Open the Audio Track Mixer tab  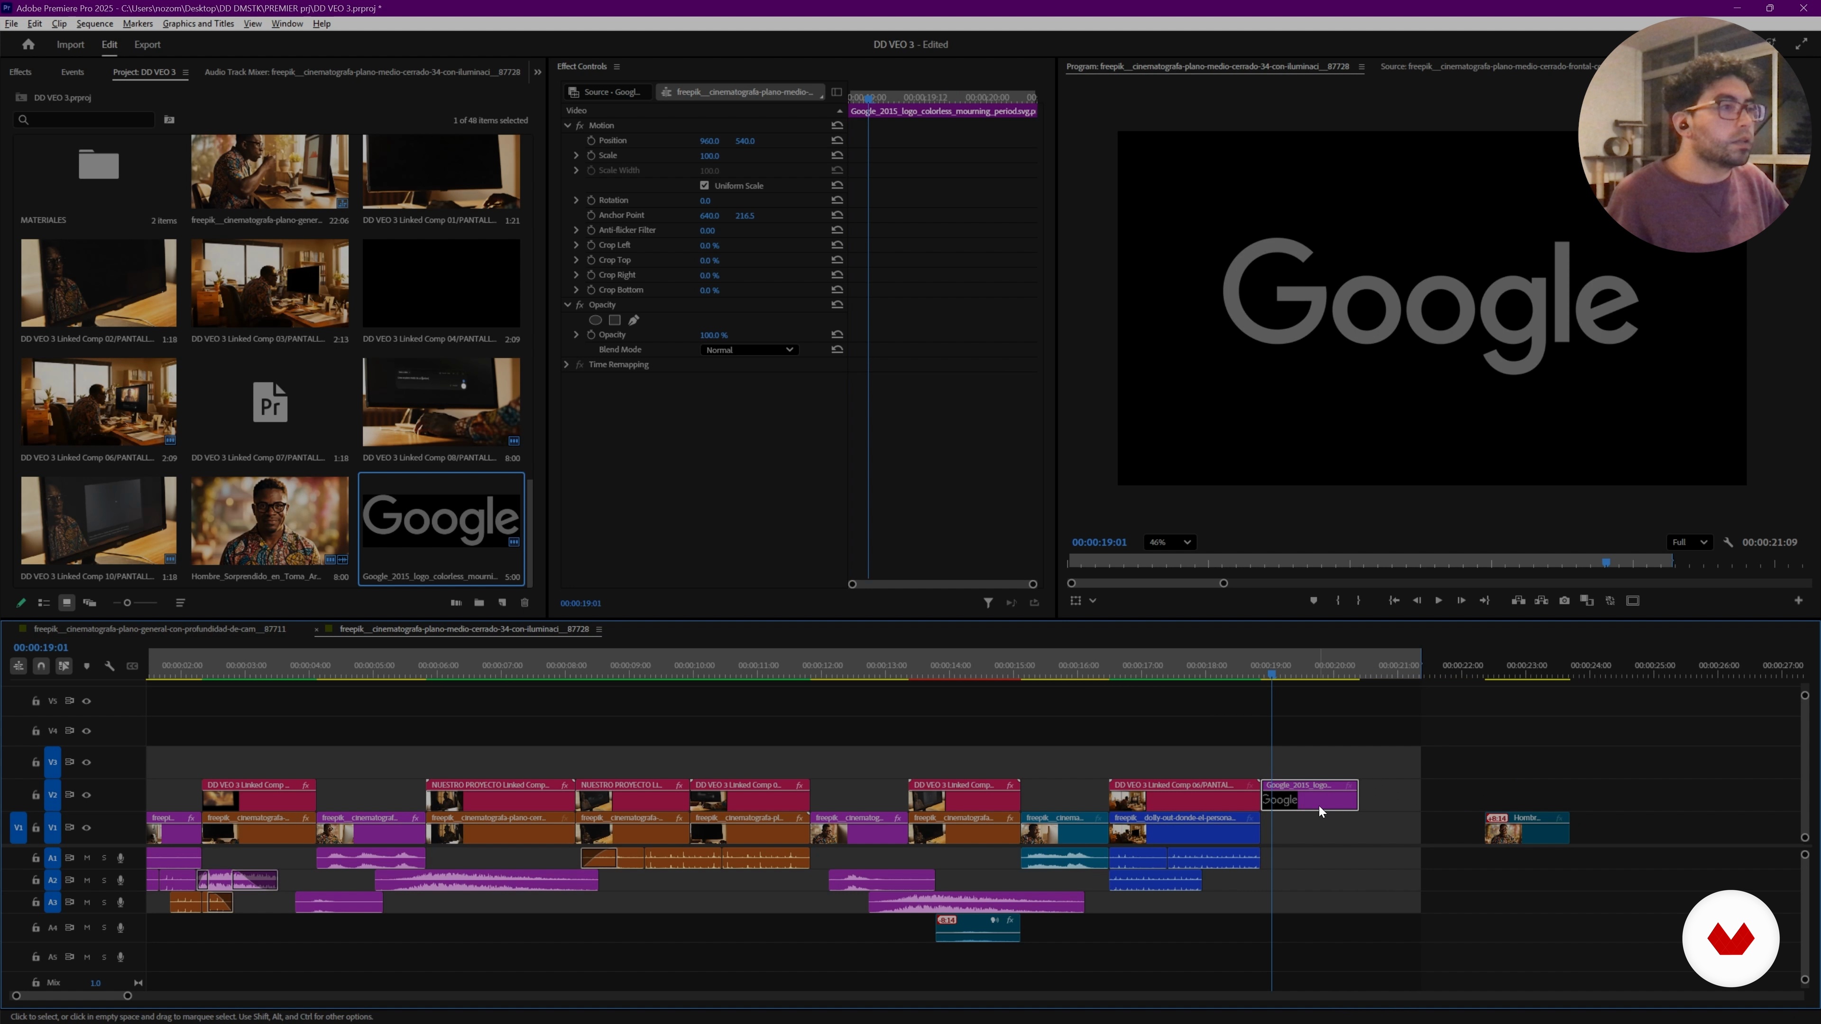point(363,72)
